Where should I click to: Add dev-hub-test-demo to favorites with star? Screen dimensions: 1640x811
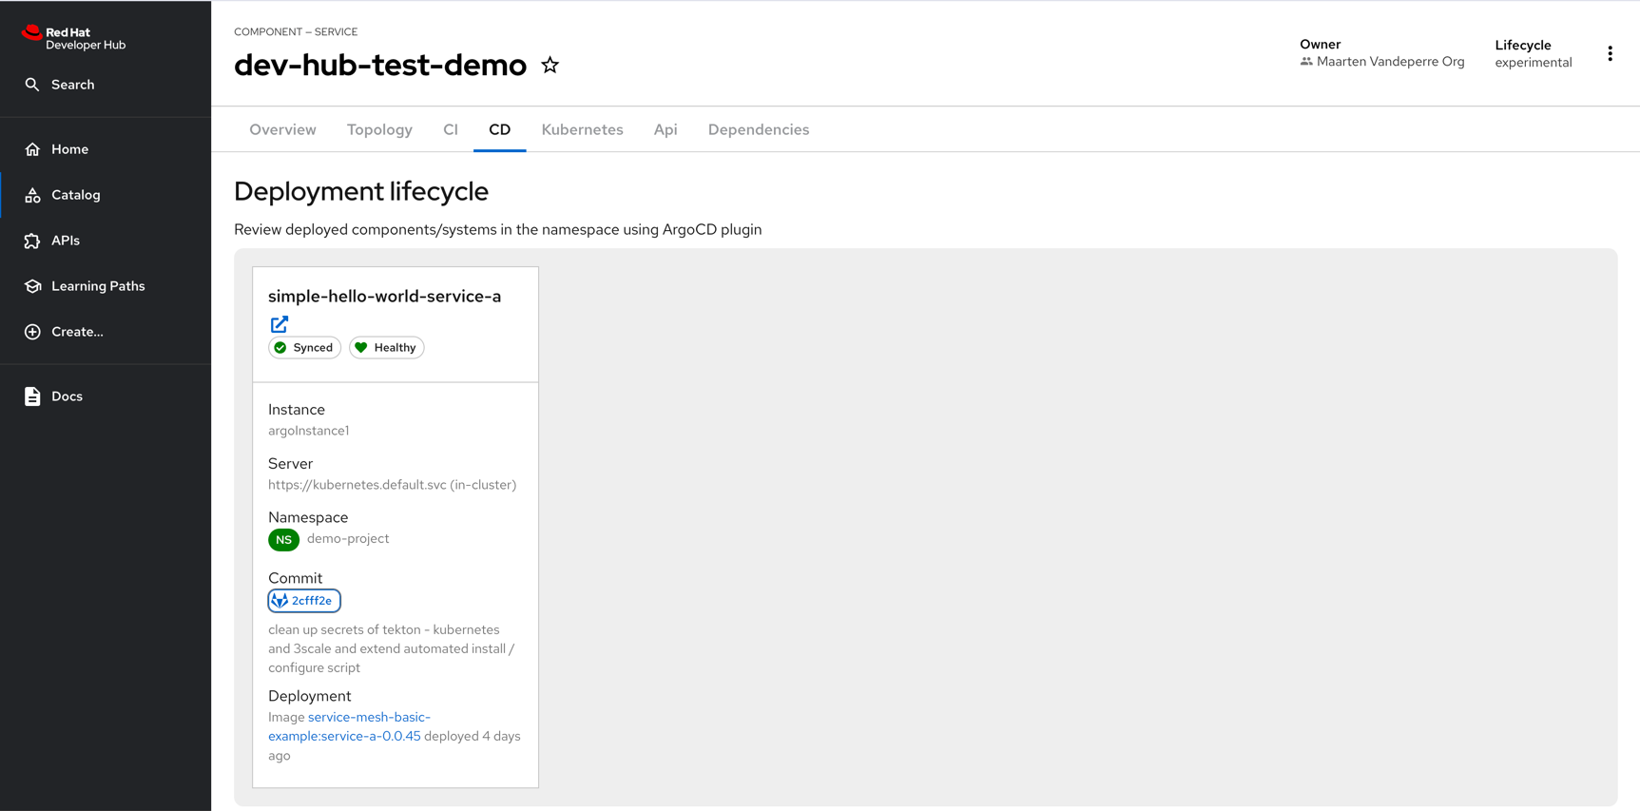[550, 65]
